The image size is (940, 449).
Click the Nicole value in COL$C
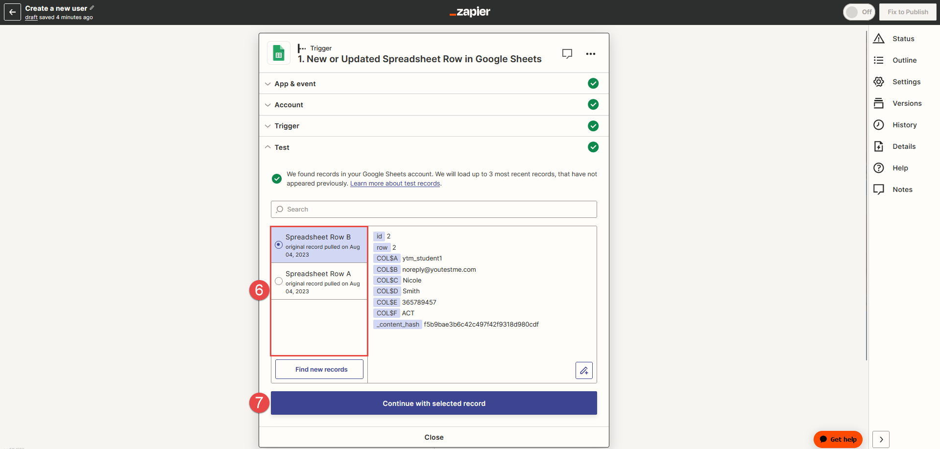click(412, 280)
